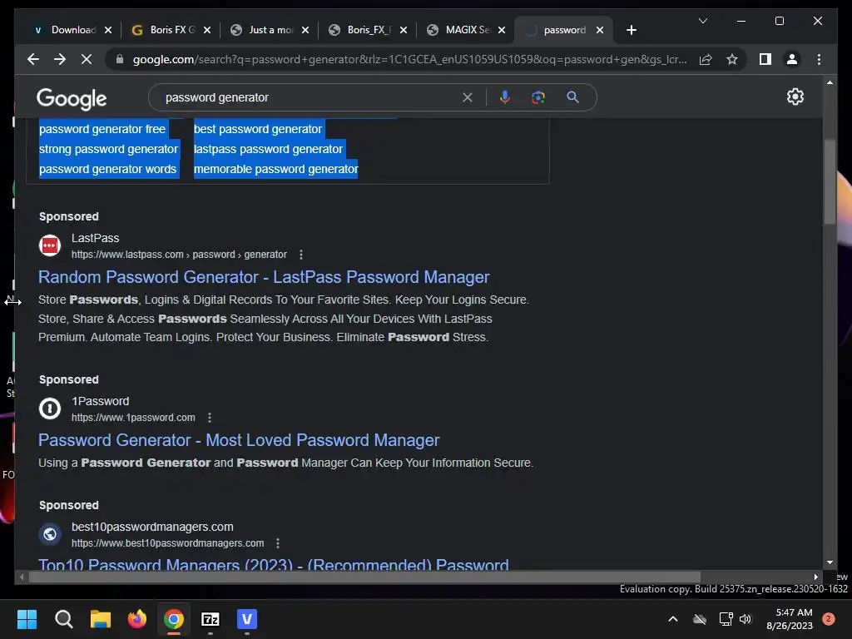Search by image with Google Lens icon
Image resolution: width=852 pixels, height=639 pixels.
click(x=538, y=97)
